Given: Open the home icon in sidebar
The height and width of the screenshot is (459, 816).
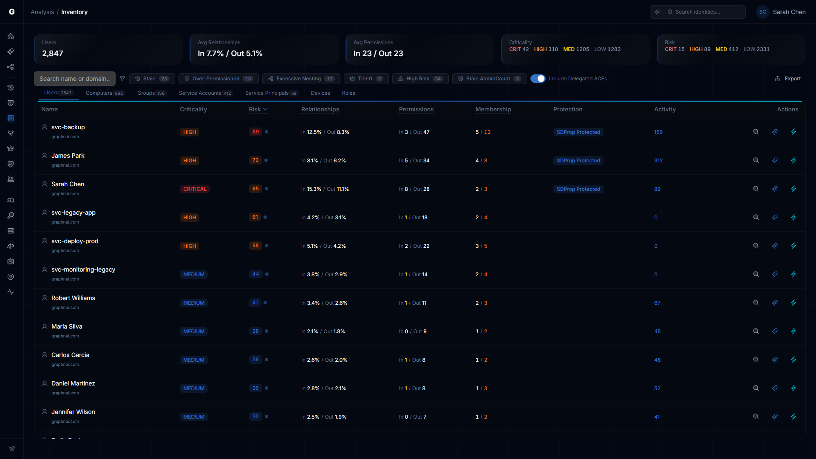Looking at the screenshot, I should coord(11,36).
